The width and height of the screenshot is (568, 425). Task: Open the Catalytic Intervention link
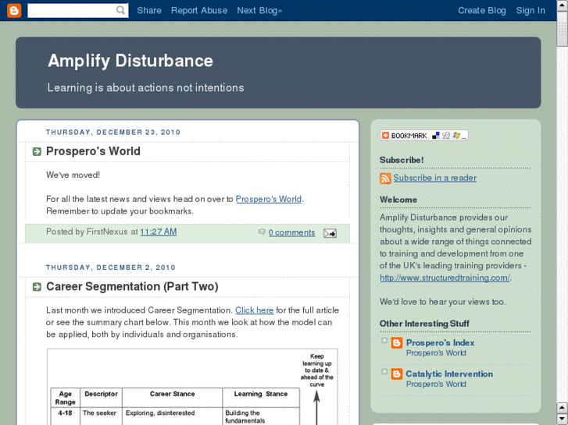pyautogui.click(x=449, y=374)
